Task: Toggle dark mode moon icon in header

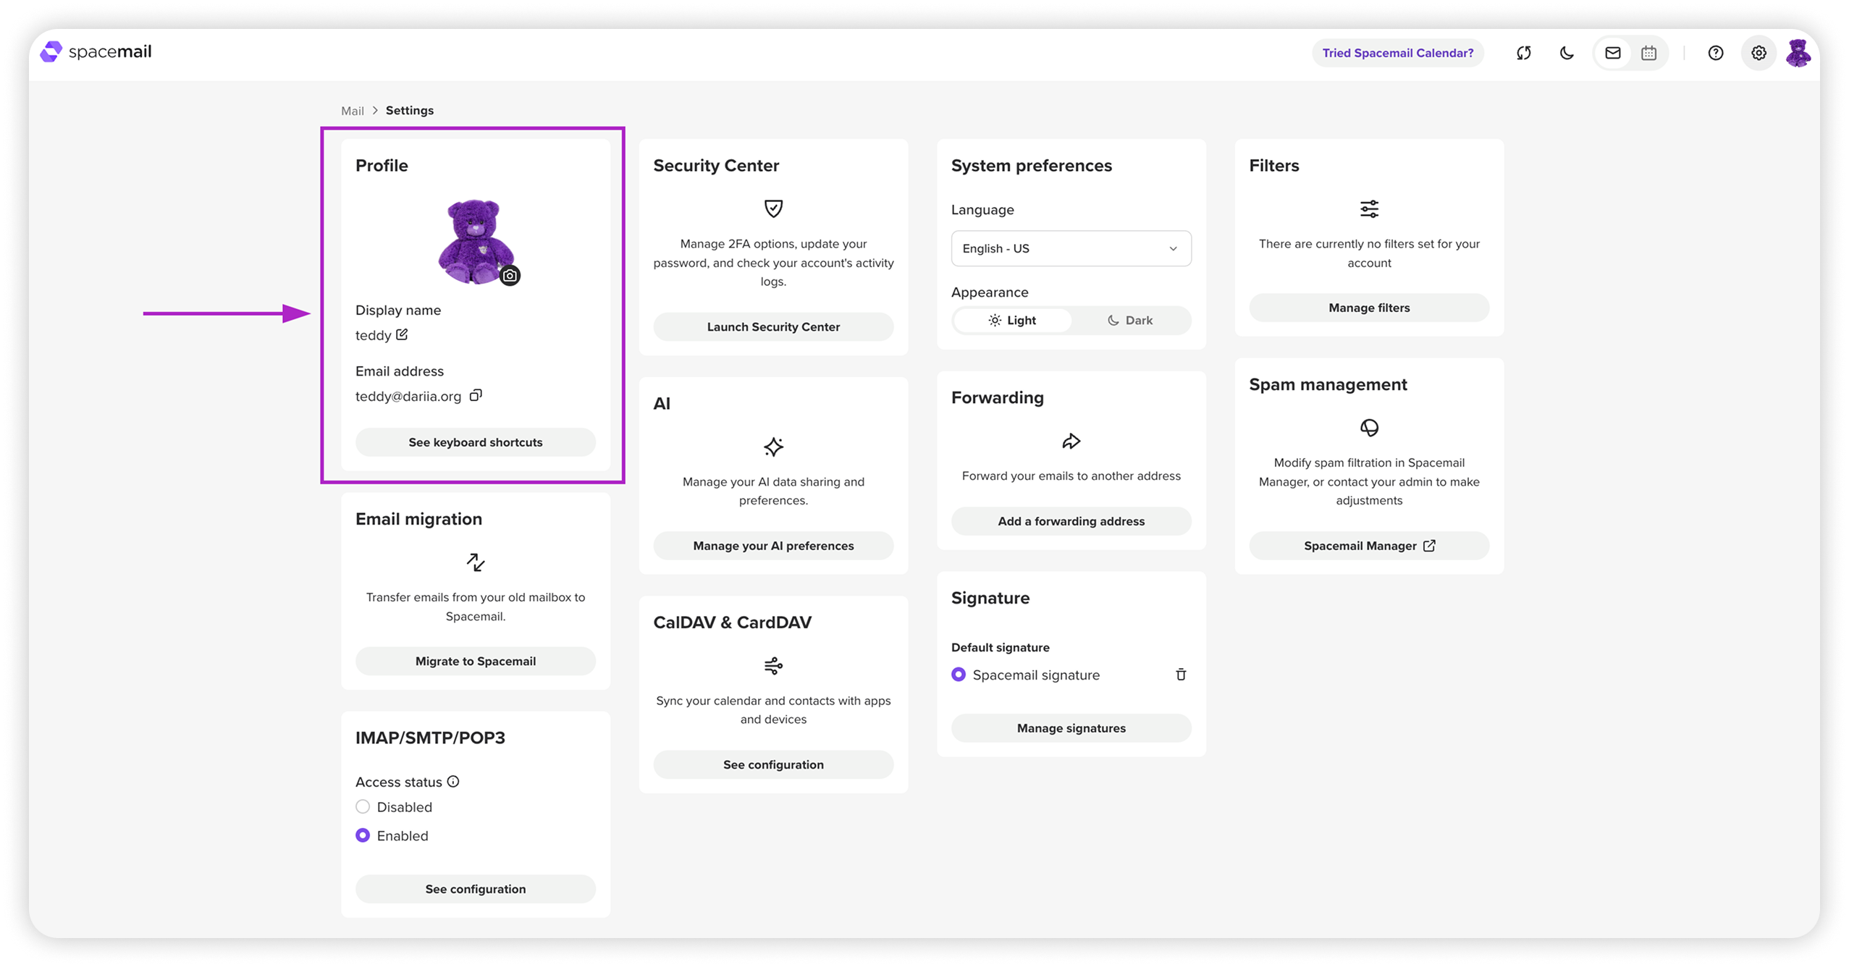Action: coord(1566,53)
